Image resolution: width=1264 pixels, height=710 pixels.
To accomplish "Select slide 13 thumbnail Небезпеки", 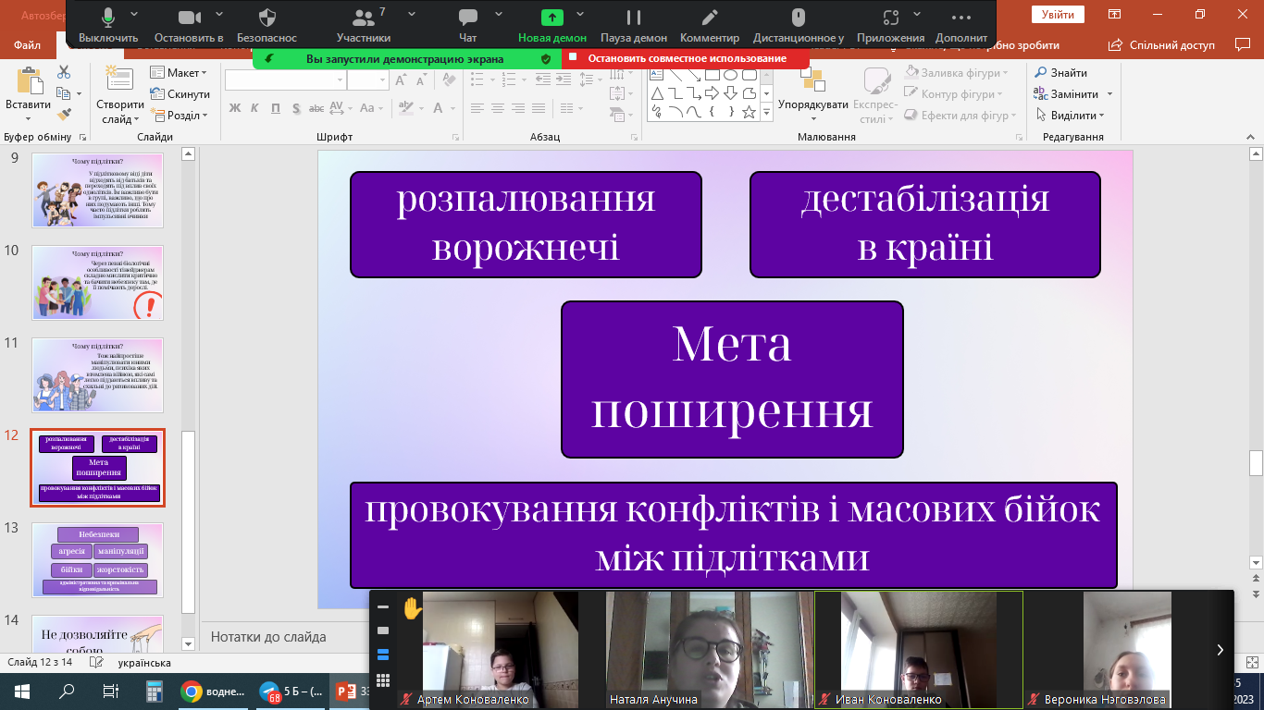I will [97, 560].
